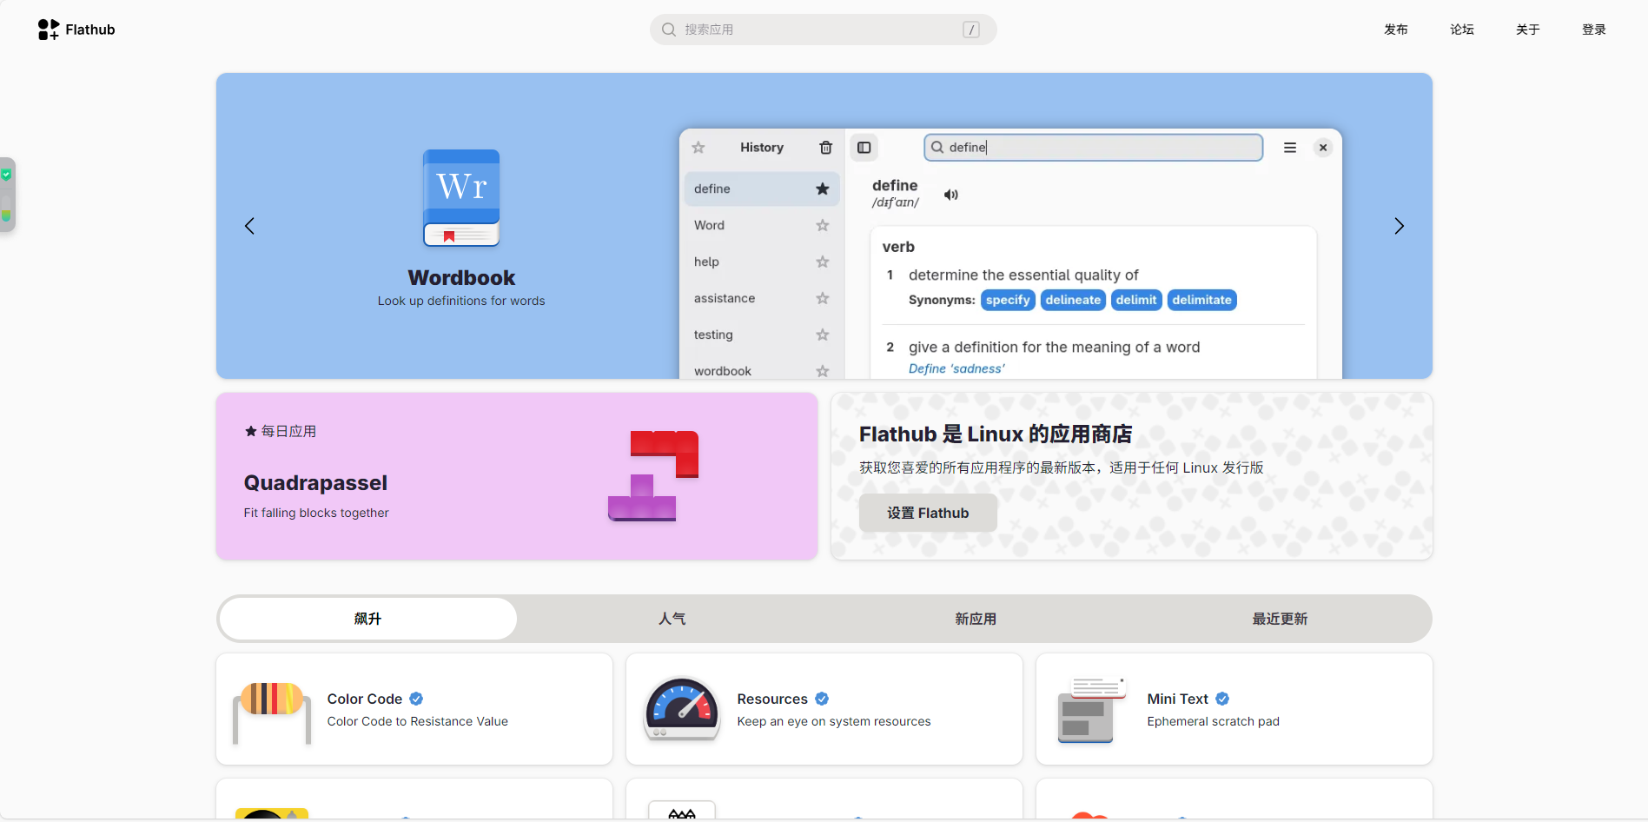The width and height of the screenshot is (1648, 822).
Task: Click the Flathub logo icon
Action: 49,30
